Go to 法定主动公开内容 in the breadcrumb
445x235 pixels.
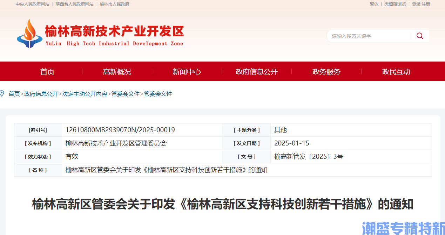[85, 94]
